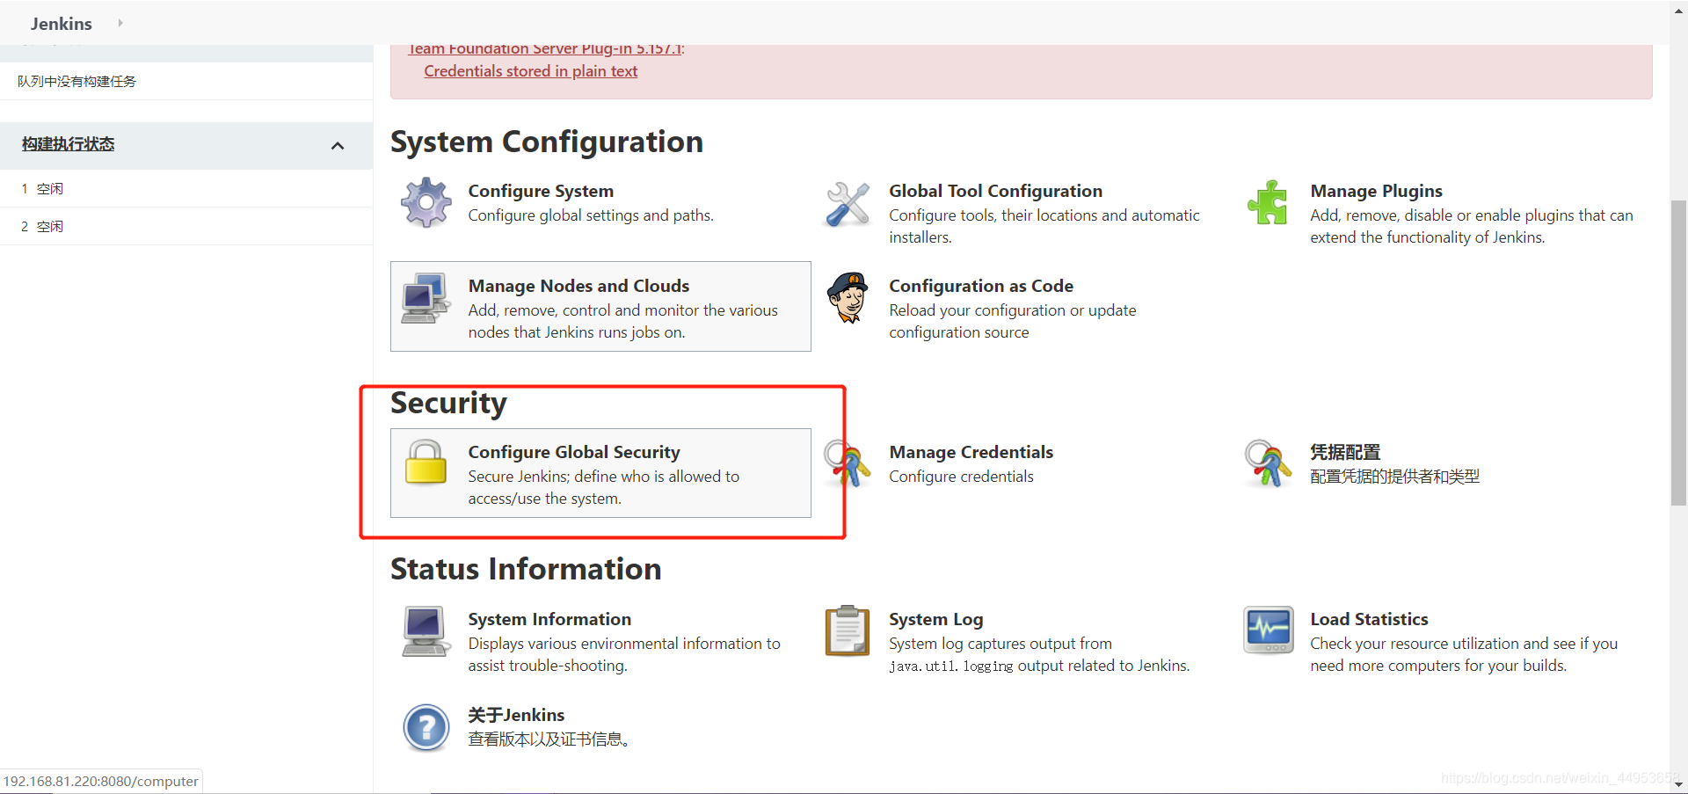Viewport: 1688px width, 794px height.
Task: Open the 关于Jenkins title link
Action: pyautogui.click(x=516, y=715)
